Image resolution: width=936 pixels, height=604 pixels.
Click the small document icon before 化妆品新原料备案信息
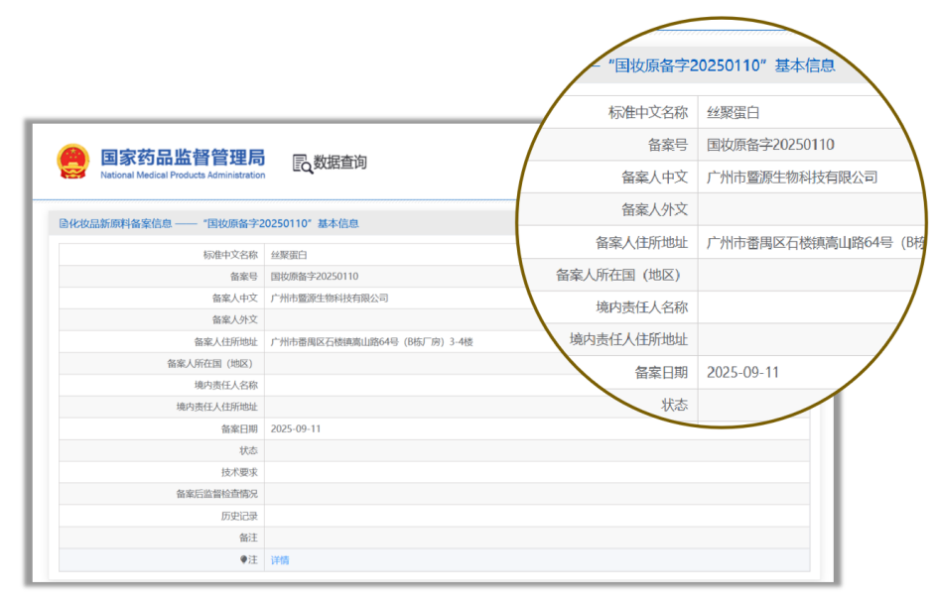click(x=64, y=223)
